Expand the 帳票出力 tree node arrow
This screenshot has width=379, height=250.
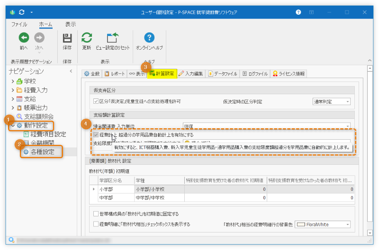click(13, 108)
